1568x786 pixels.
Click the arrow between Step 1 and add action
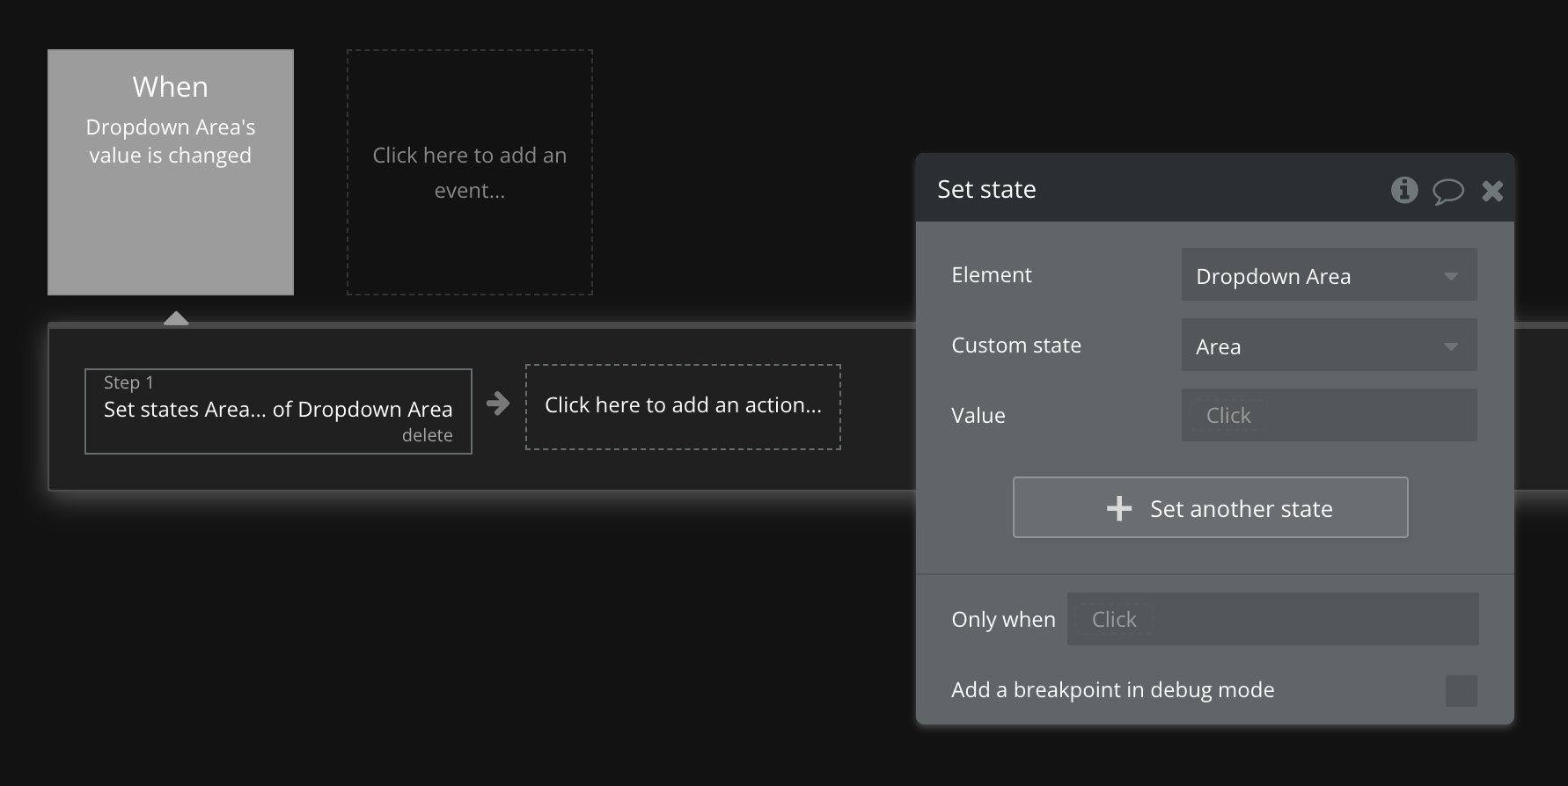click(498, 404)
